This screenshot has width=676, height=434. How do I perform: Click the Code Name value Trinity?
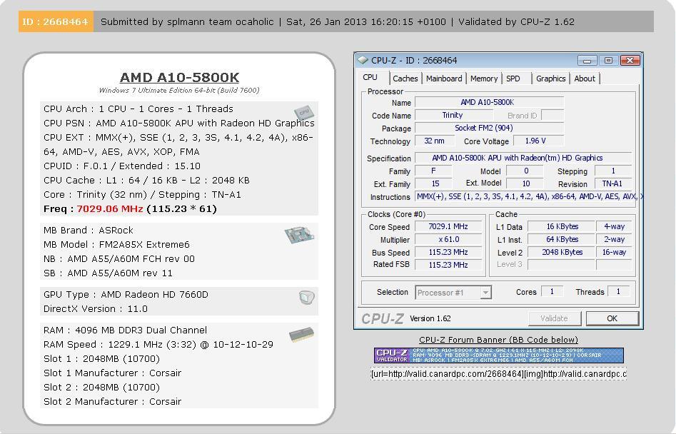pyautogui.click(x=453, y=115)
